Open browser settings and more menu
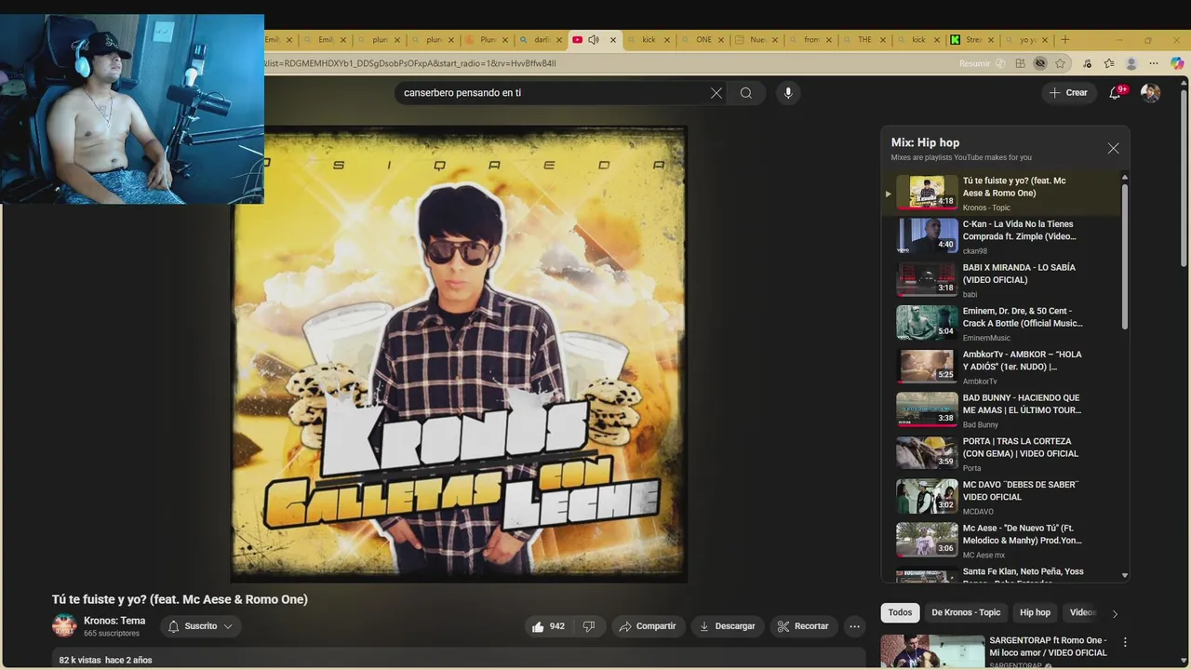This screenshot has width=1191, height=670. (1154, 63)
